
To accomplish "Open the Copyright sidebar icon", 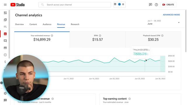I will [5, 55].
